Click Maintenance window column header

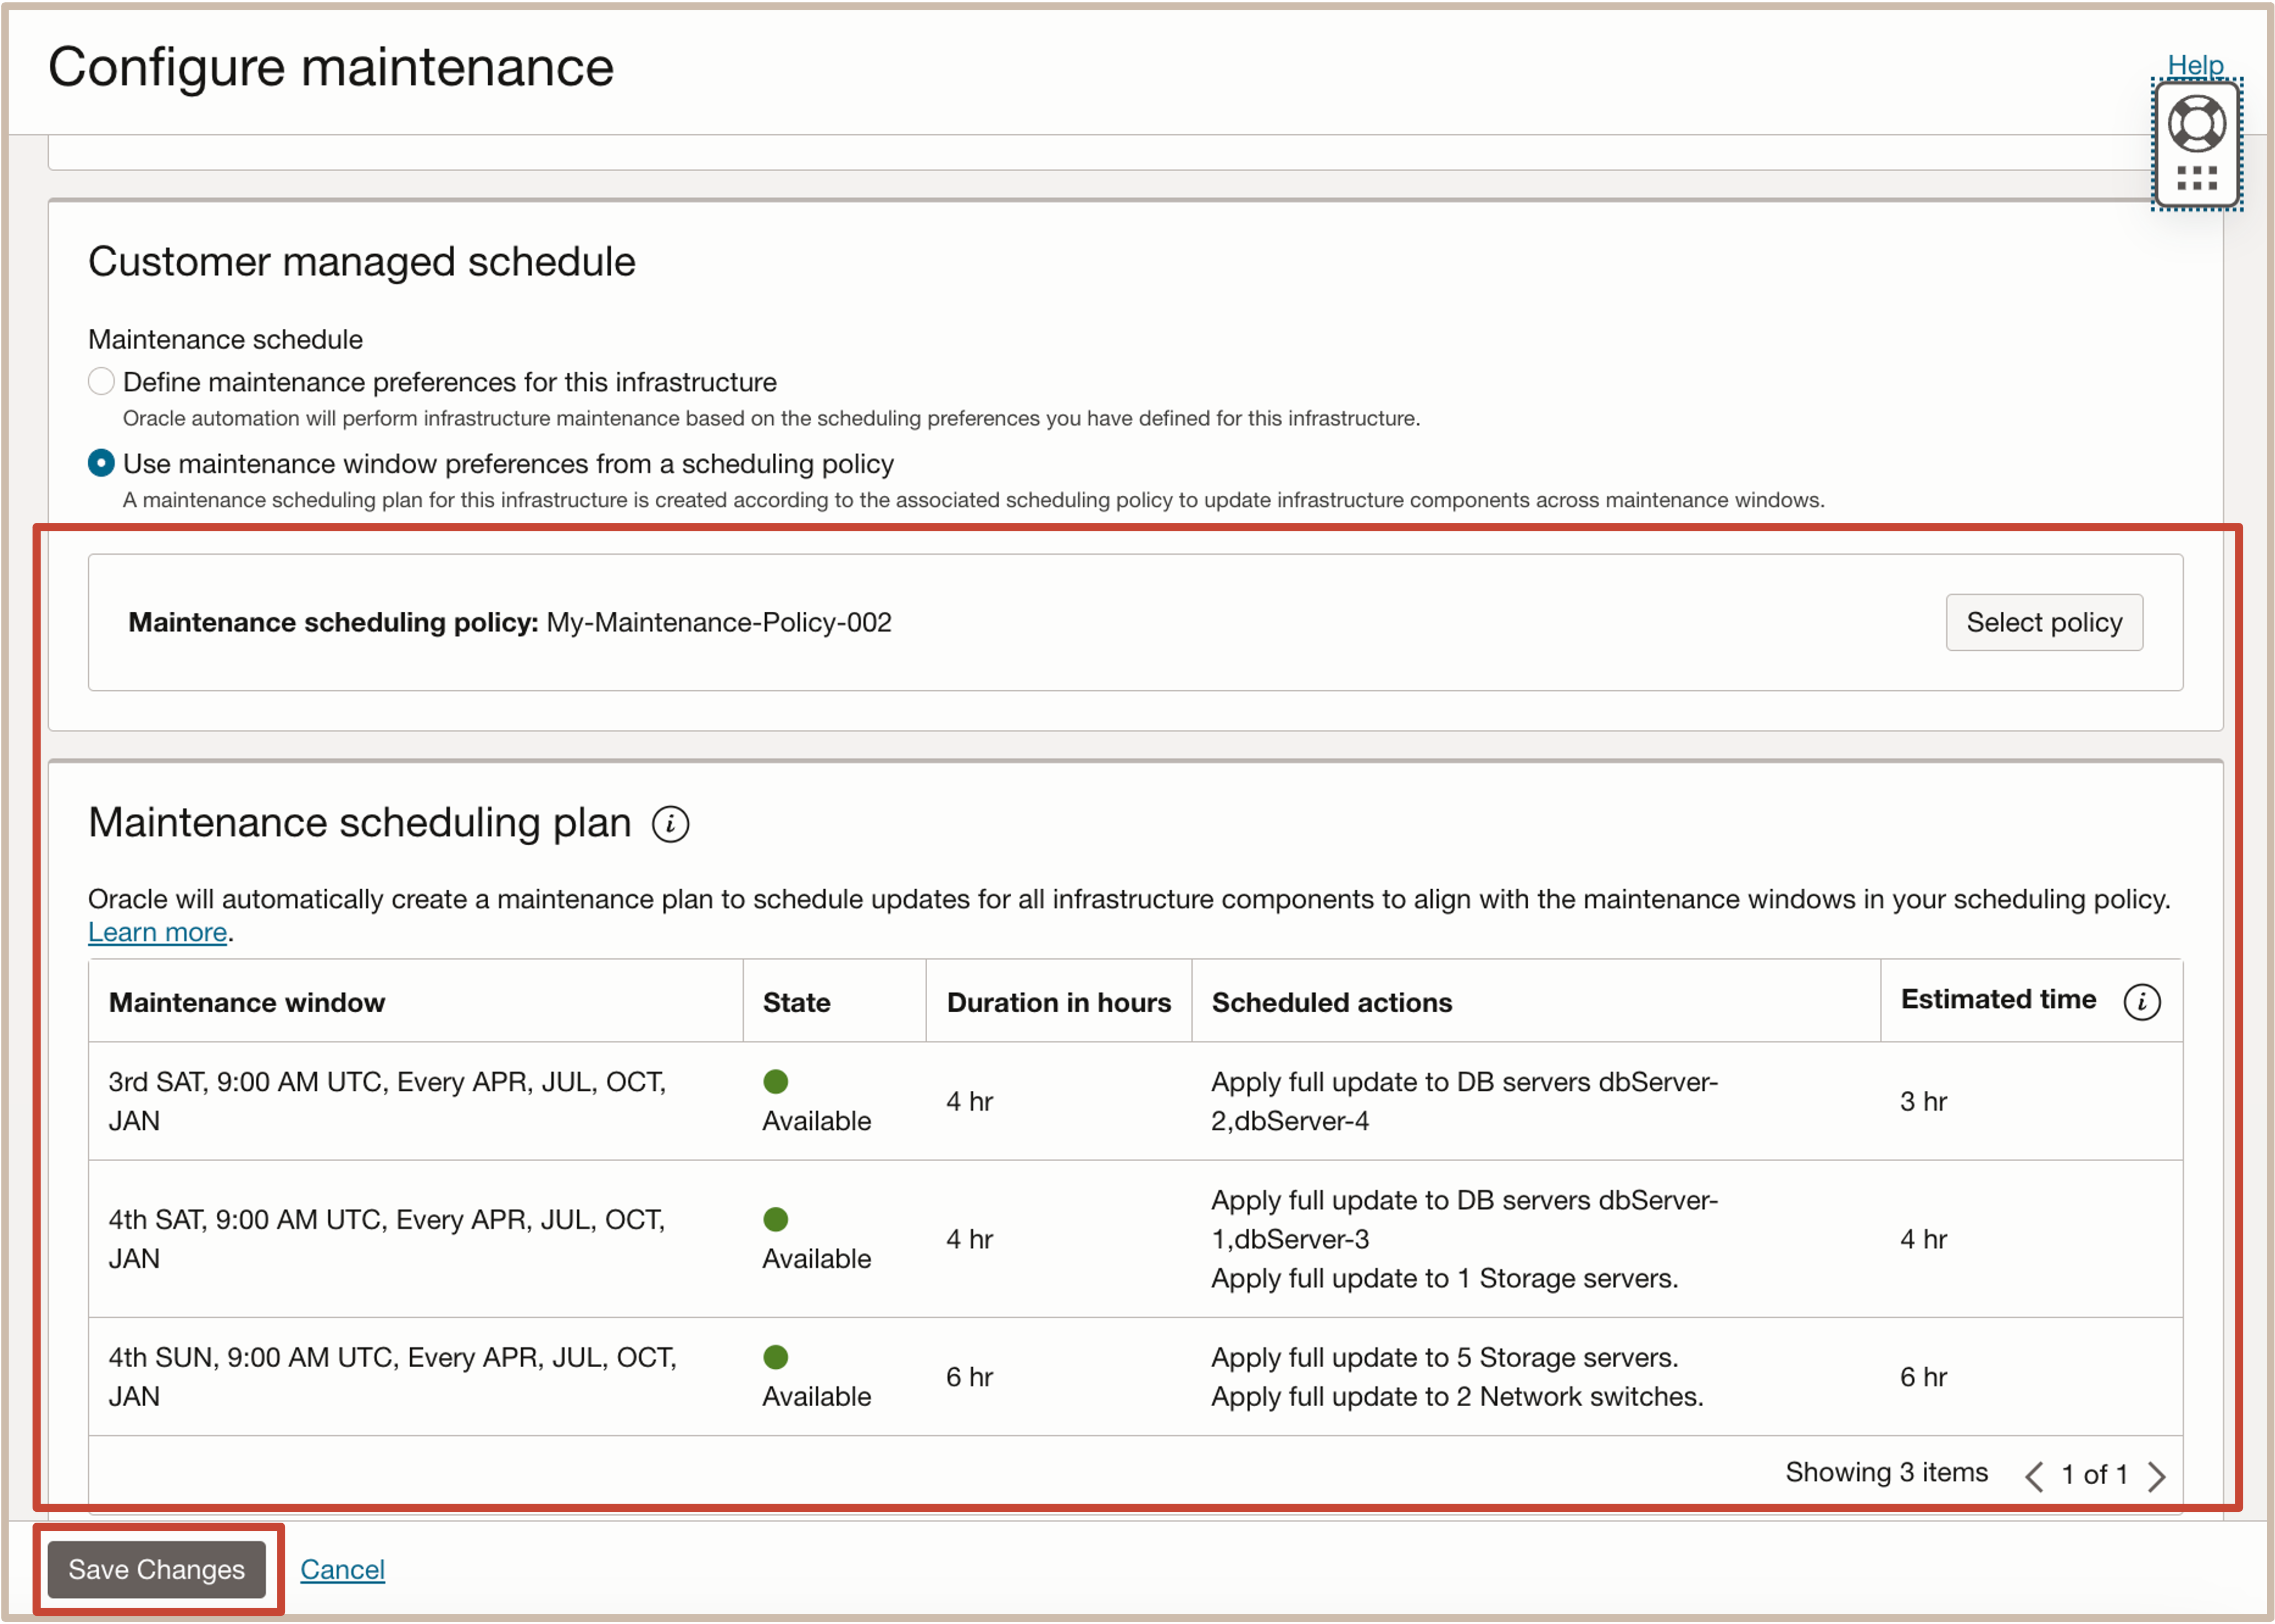tap(247, 1002)
